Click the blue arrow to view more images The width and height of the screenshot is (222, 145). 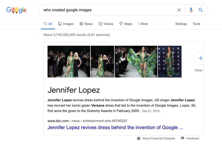pos(200,58)
